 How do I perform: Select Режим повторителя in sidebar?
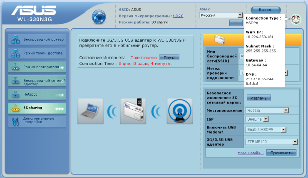coord(37,67)
